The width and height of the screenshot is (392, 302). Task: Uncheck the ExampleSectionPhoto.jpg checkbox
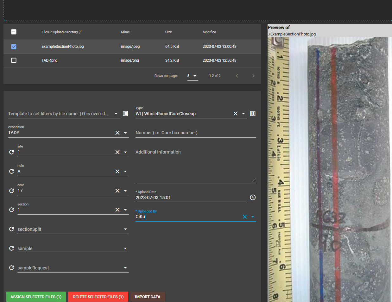click(x=14, y=47)
